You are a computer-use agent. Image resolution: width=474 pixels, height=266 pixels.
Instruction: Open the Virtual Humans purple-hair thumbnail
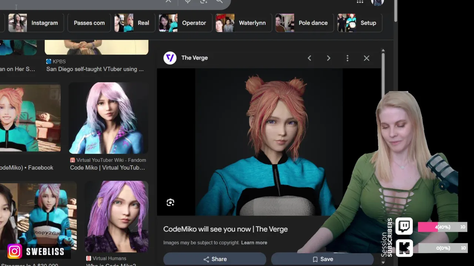click(x=116, y=216)
